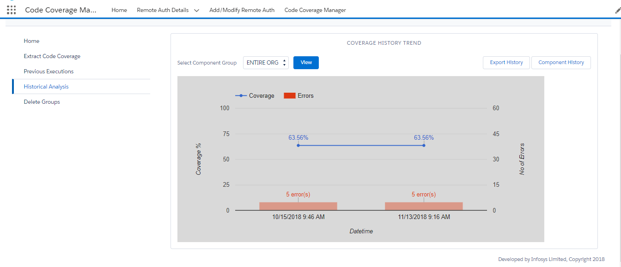Open Component History

[561, 62]
